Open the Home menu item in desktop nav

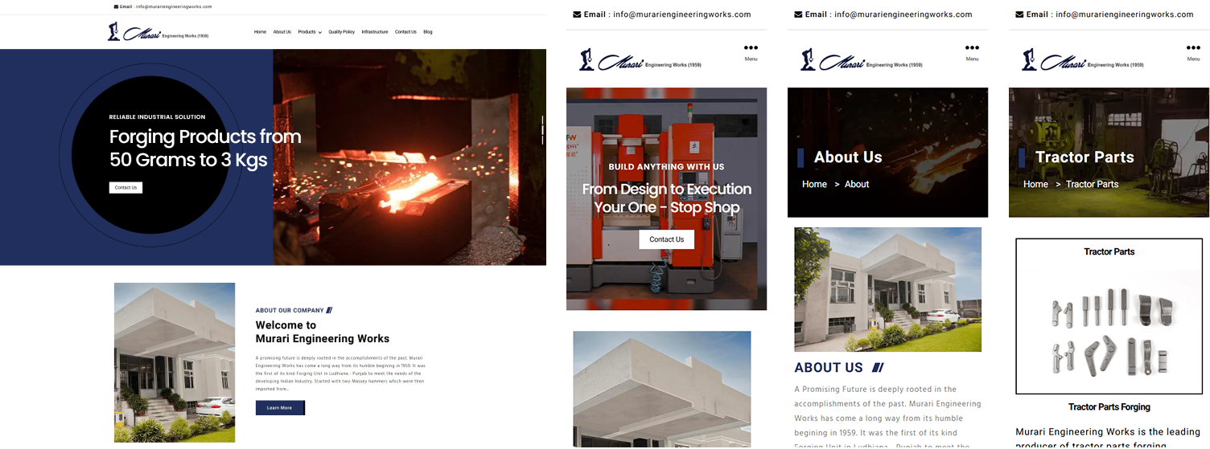(x=260, y=32)
